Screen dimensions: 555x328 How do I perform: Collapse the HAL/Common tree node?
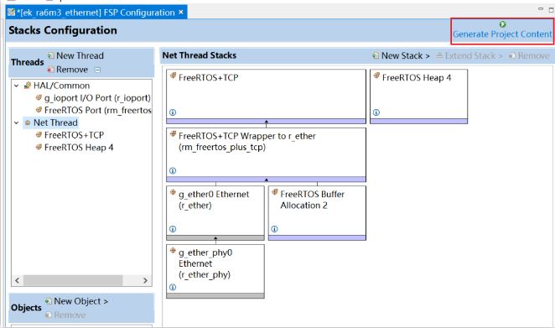16,86
